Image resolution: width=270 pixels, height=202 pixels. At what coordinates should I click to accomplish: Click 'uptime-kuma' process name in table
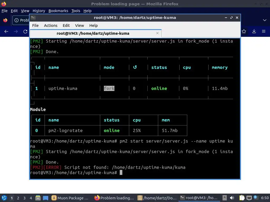pos(63,88)
